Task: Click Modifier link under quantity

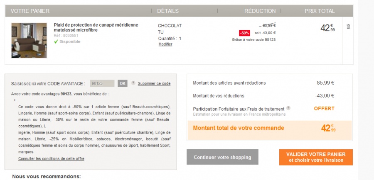Action: pos(165,44)
